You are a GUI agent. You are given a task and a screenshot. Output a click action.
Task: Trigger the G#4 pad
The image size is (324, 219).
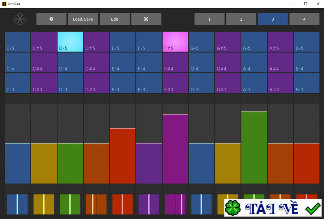click(x=228, y=62)
